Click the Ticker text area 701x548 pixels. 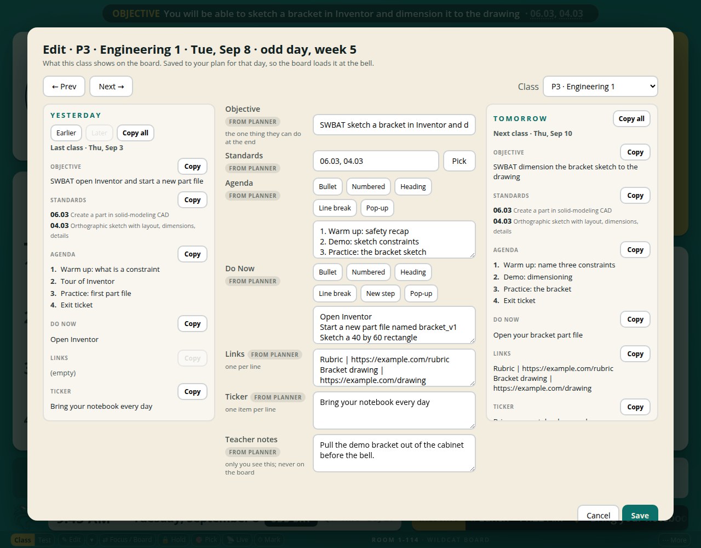394,410
